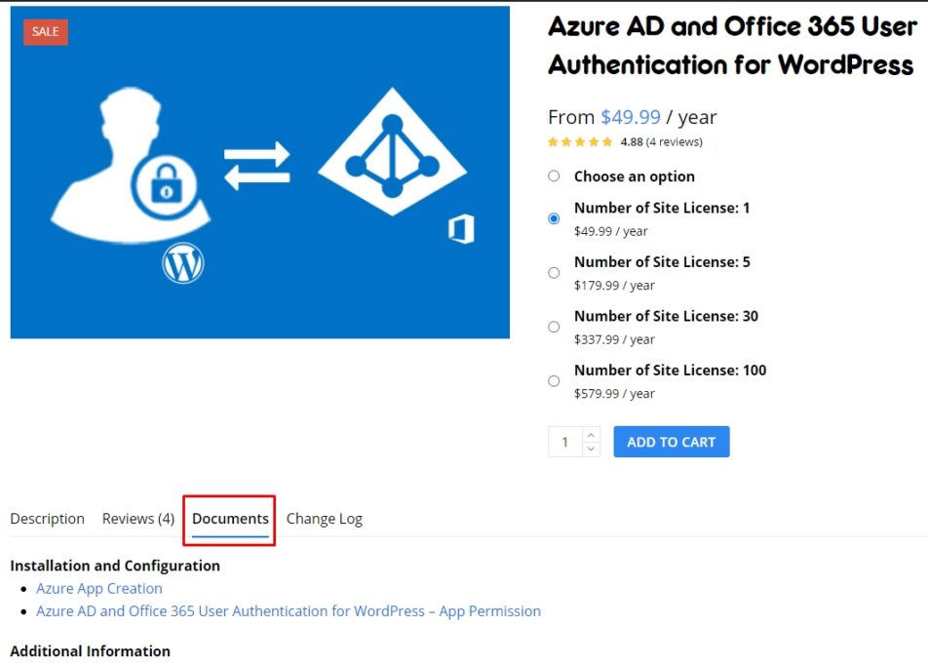Click the $49.99 price text
The height and width of the screenshot is (666, 928).
click(631, 117)
